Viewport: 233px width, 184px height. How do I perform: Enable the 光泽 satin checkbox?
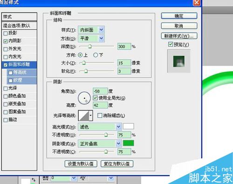coord(6,89)
